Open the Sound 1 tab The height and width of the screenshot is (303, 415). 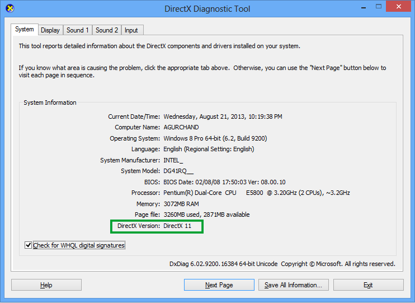click(78, 30)
